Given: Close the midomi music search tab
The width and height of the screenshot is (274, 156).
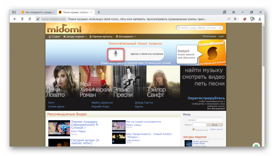Looking at the screenshot, I should [92, 12].
